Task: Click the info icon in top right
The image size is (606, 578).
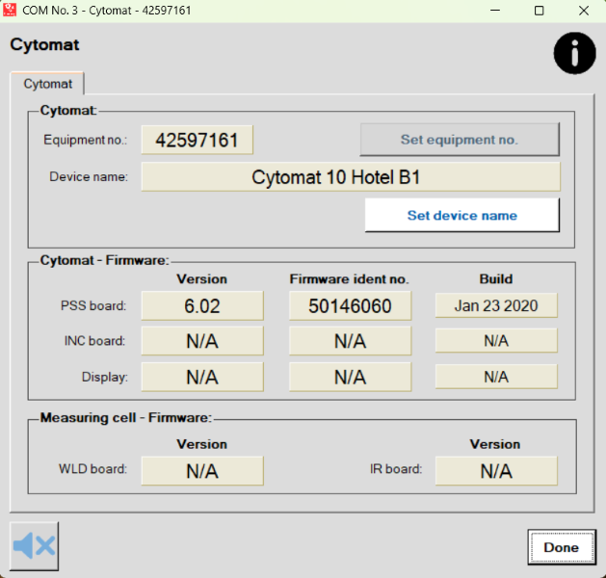Action: 574,54
